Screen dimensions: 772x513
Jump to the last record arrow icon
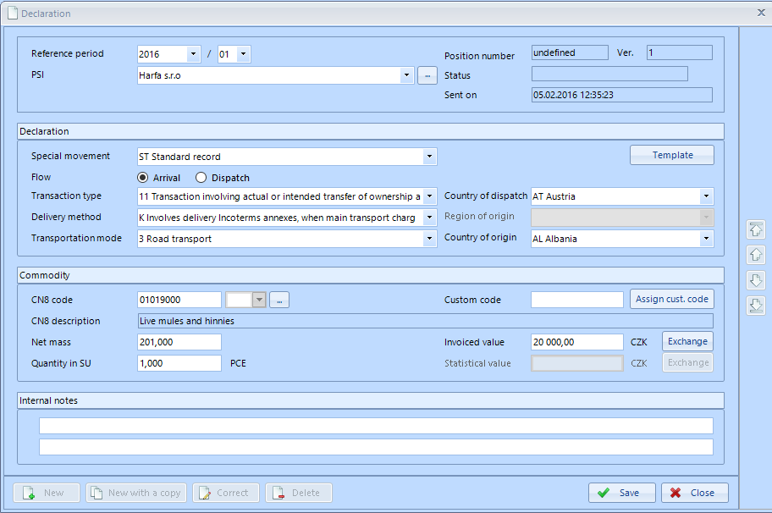pos(756,306)
